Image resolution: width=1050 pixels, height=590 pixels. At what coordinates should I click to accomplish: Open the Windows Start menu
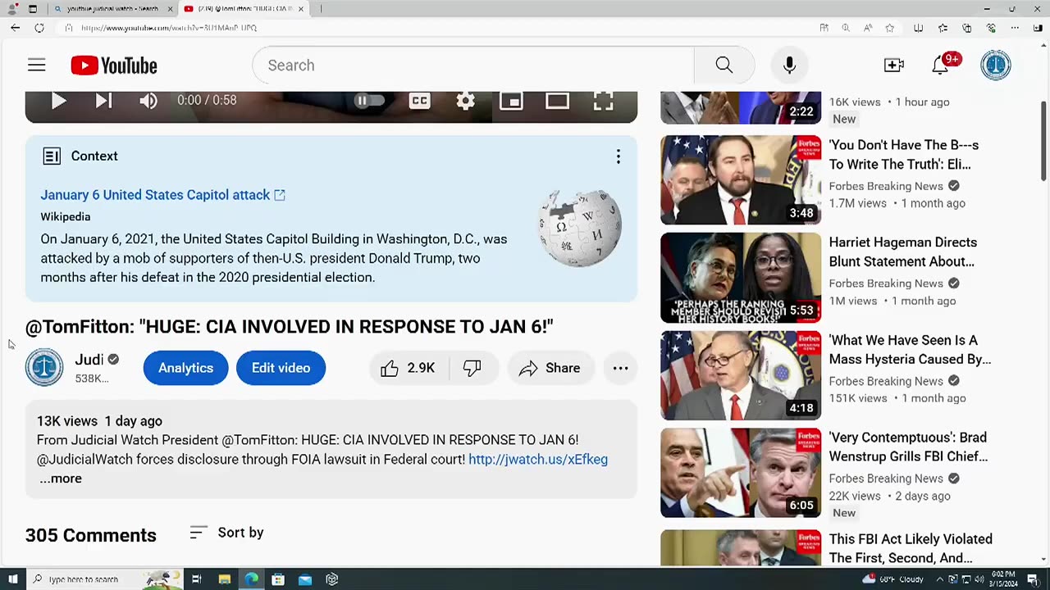pos(12,579)
